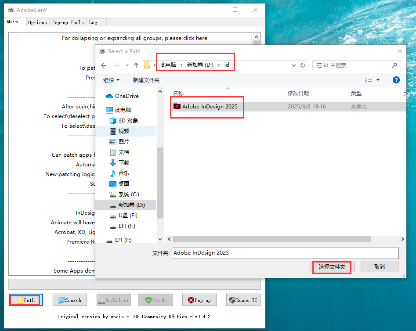
Task: Open recent locations dropdown chevron
Action: (127, 65)
